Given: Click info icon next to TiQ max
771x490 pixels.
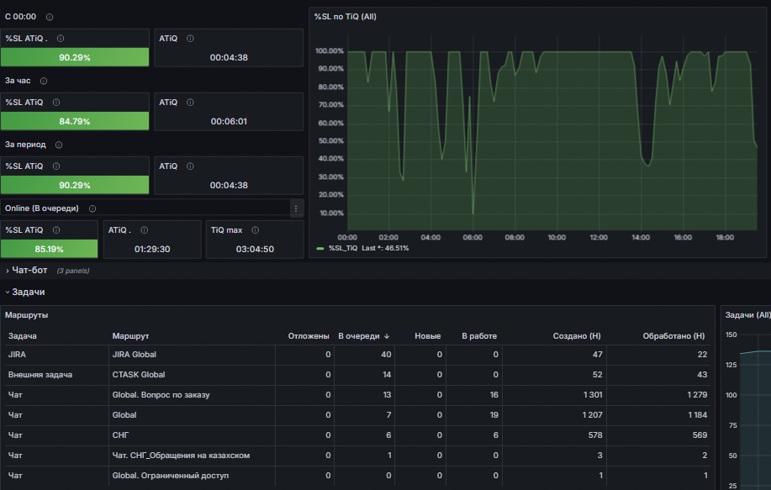Looking at the screenshot, I should coord(256,230).
